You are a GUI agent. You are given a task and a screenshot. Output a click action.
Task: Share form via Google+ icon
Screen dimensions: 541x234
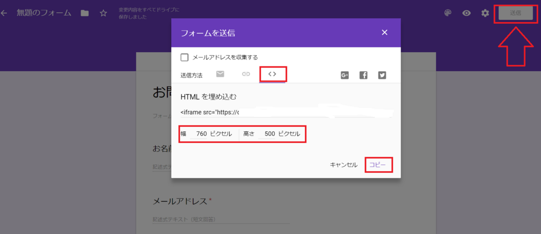click(x=344, y=75)
